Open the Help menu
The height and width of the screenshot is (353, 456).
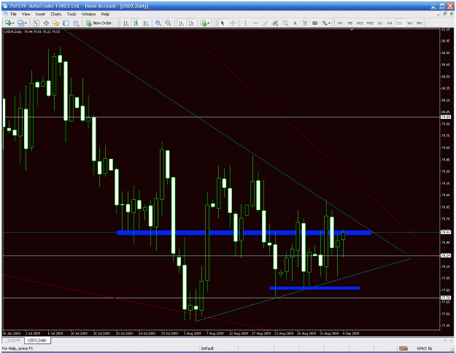point(105,14)
